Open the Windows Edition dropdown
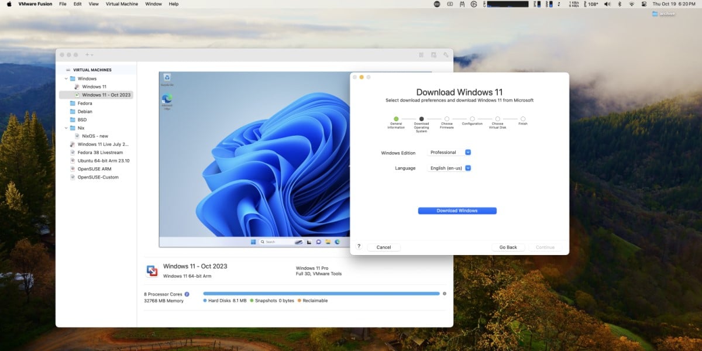 coord(449,152)
